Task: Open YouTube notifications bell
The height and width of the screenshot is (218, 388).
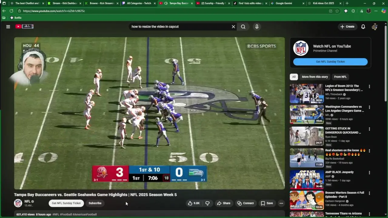Action: point(363,27)
